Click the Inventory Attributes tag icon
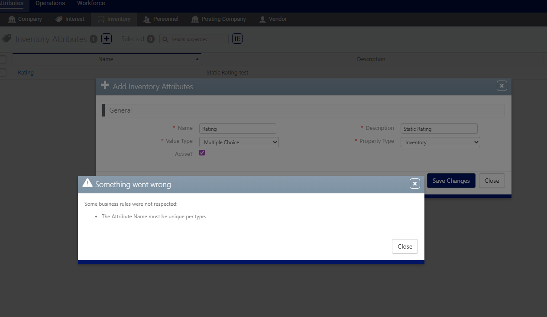Image resolution: width=547 pixels, height=317 pixels. click(x=6, y=39)
